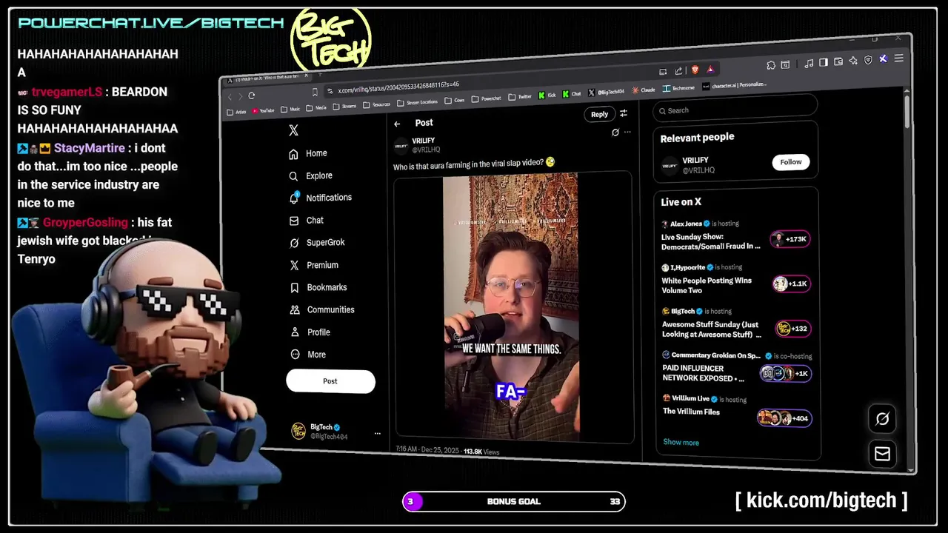Click the +1.1K listeners pill
Image resolution: width=948 pixels, height=533 pixels.
point(791,284)
